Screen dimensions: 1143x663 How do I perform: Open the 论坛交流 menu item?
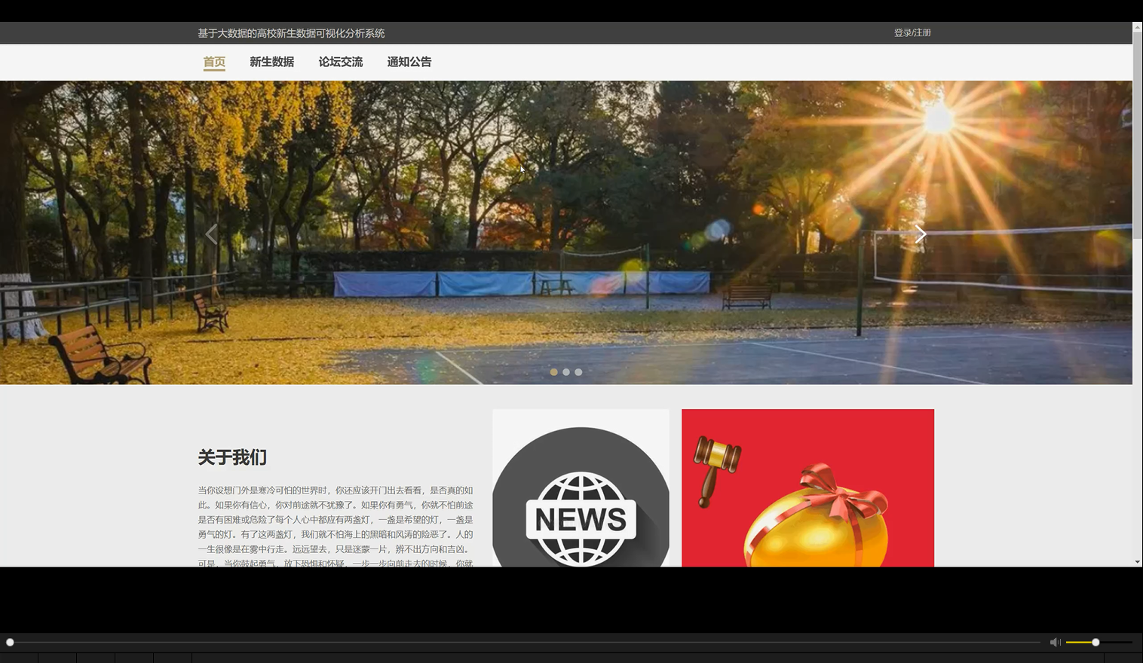341,62
